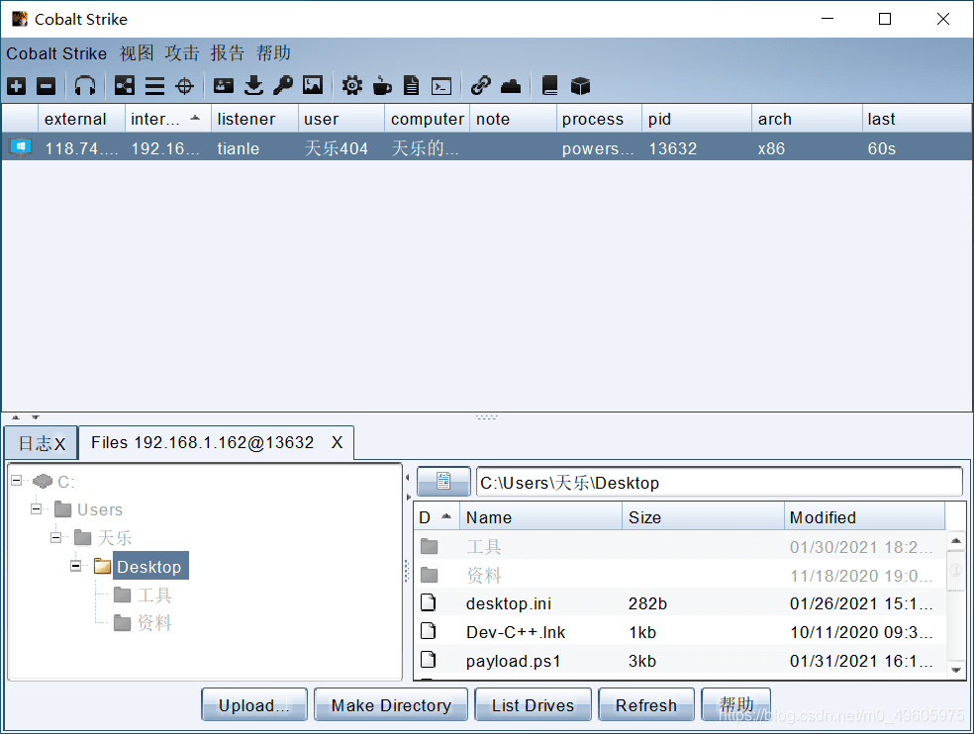Click the document macro icon

pyautogui.click(x=411, y=86)
